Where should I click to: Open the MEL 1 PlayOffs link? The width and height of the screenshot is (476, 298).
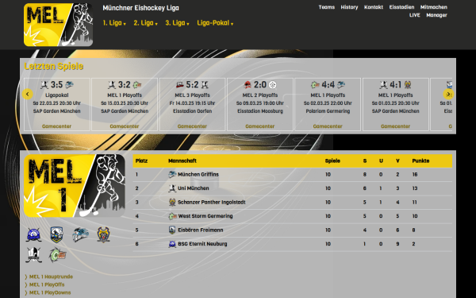pyautogui.click(x=47, y=284)
